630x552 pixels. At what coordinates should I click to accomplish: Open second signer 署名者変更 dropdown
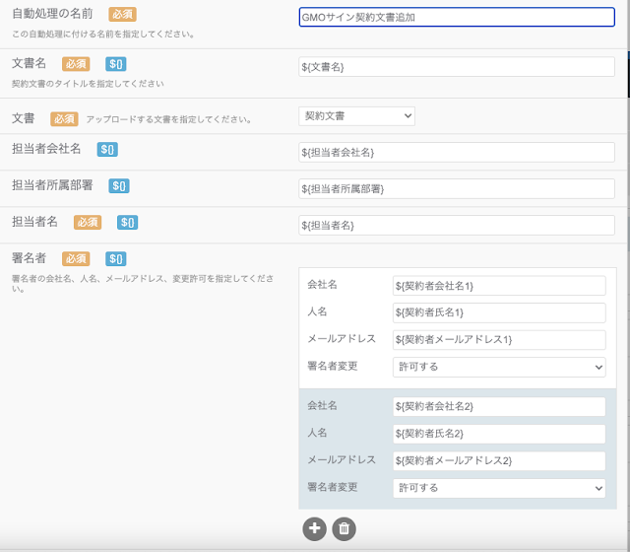(499, 488)
